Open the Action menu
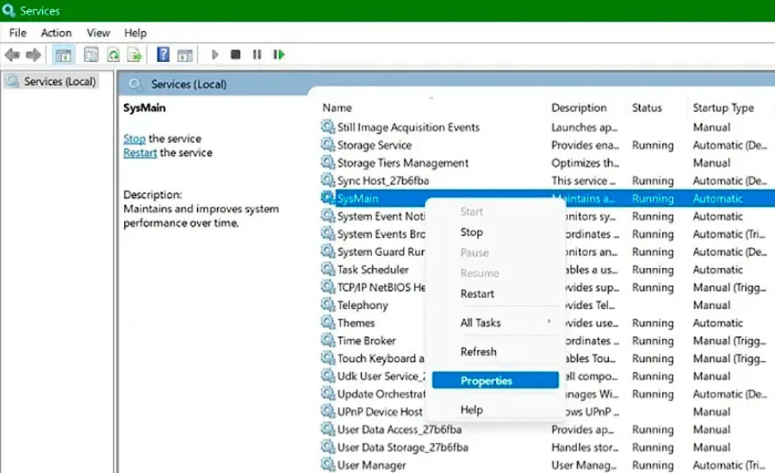The height and width of the screenshot is (473, 775). (57, 33)
